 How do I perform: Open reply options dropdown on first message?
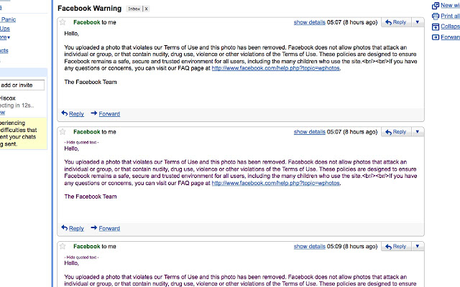(418, 22)
